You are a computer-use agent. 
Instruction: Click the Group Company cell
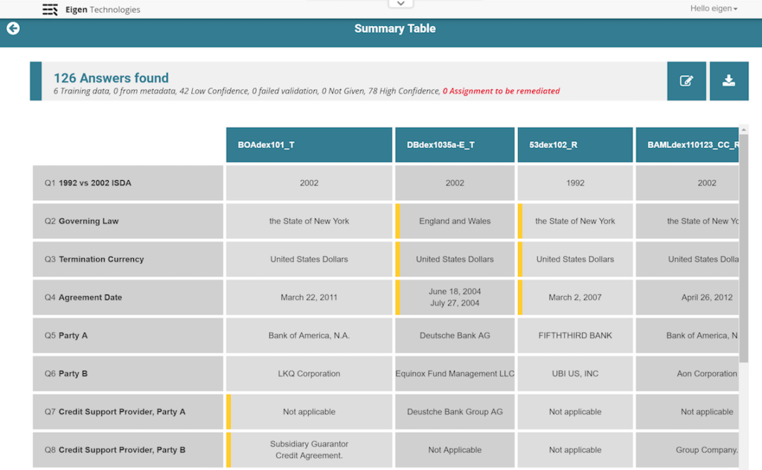[687, 450]
